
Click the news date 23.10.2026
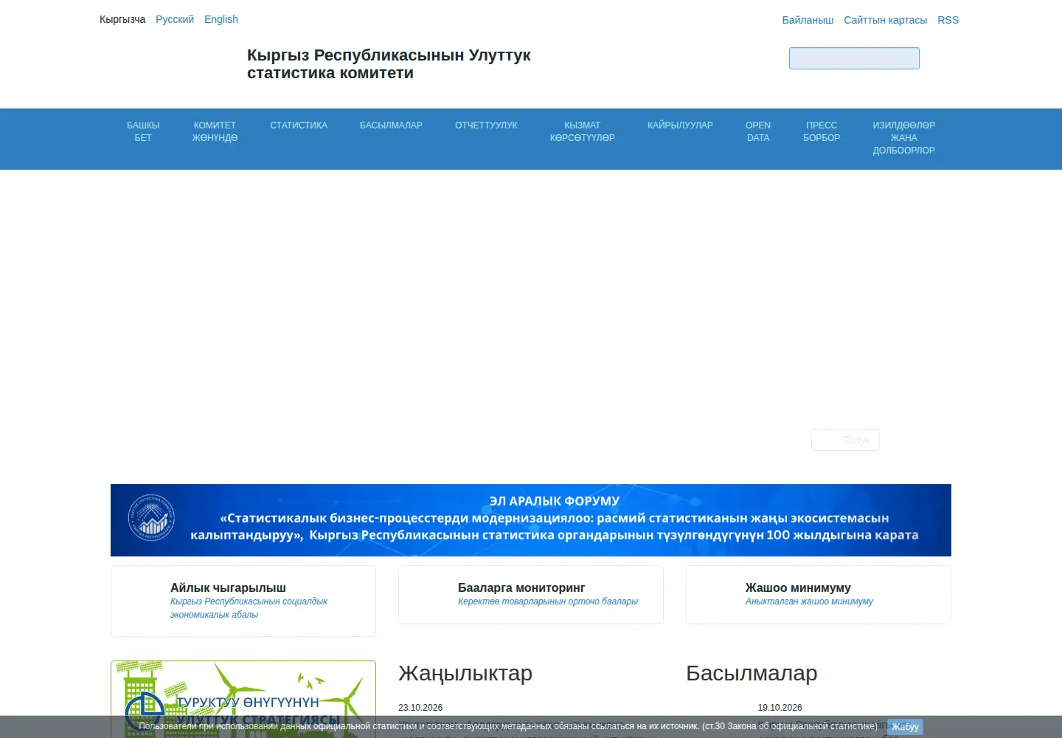(x=420, y=708)
